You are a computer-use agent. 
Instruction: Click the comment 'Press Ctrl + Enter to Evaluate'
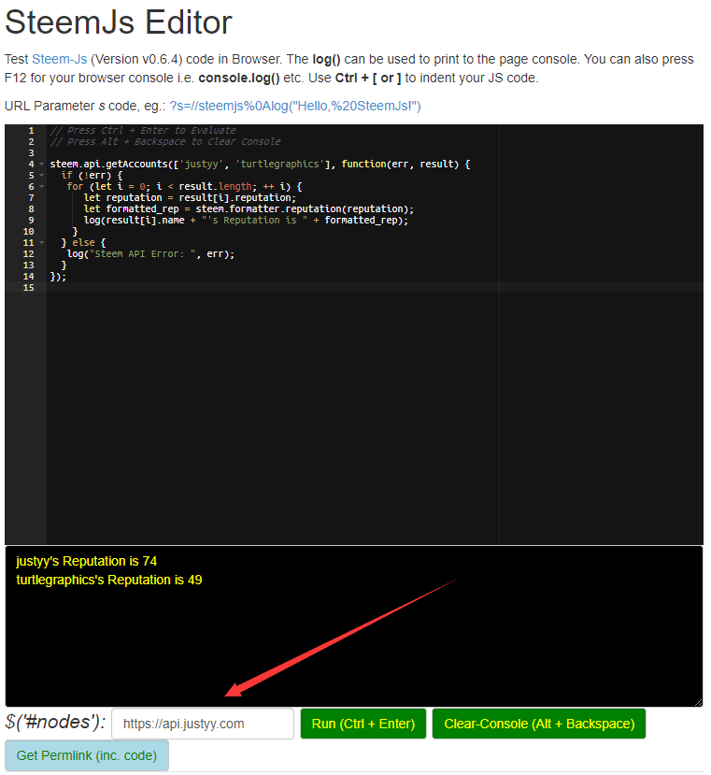143,131
